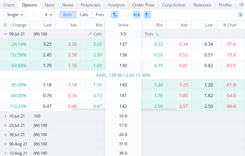Viewport: 245px width, 156px height.
Task: Open the strike count dropdown showing 6
Action: [48, 15]
